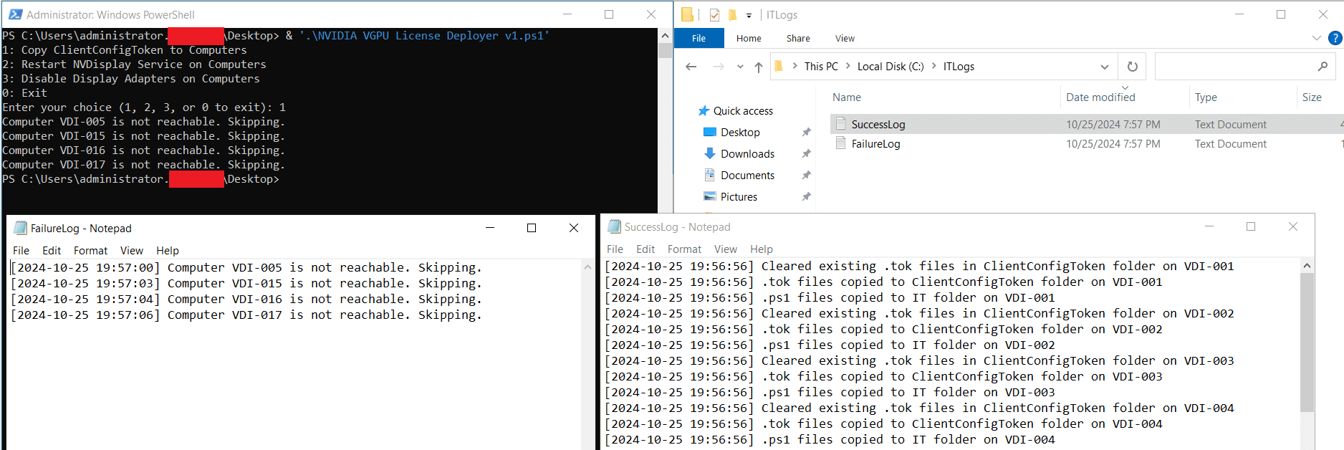Click the search magnifier icon in Explorer
This screenshot has width=1344, height=450.
(1323, 67)
